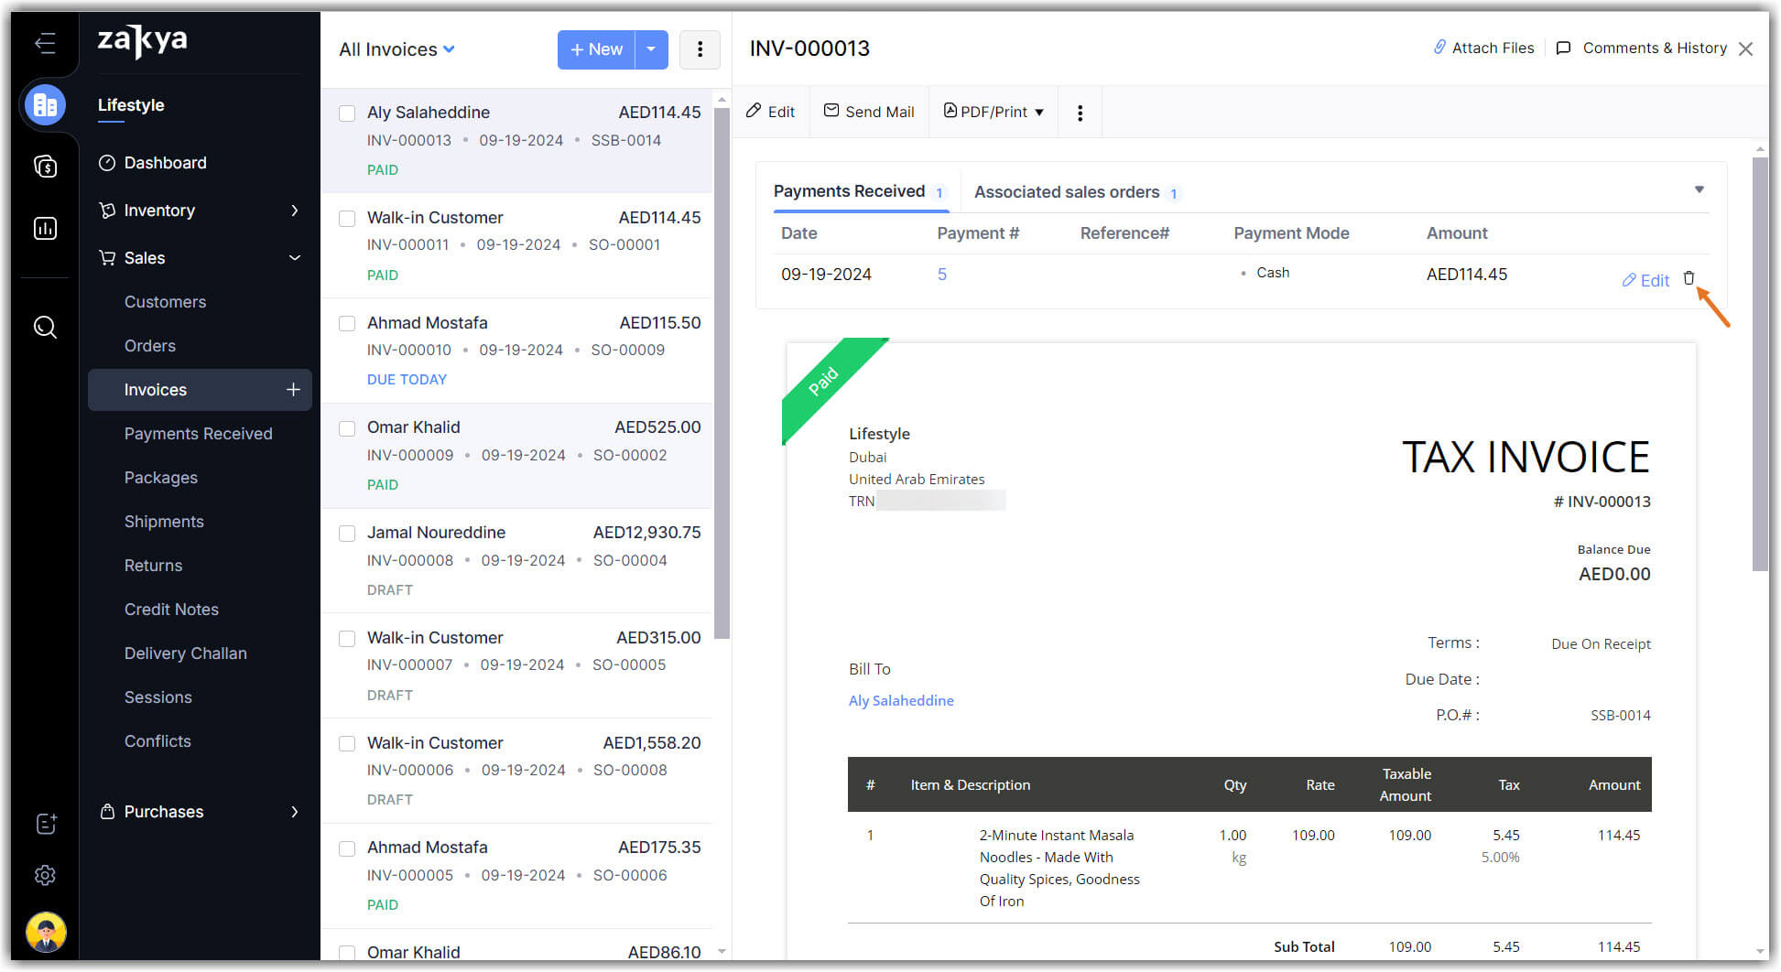Image resolution: width=1781 pixels, height=972 pixels.
Task: Open more options next to PDF/Print
Action: pyautogui.click(x=1080, y=113)
